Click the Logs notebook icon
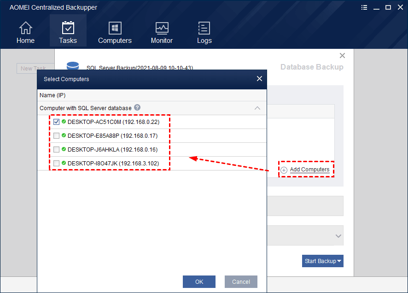 [204, 28]
